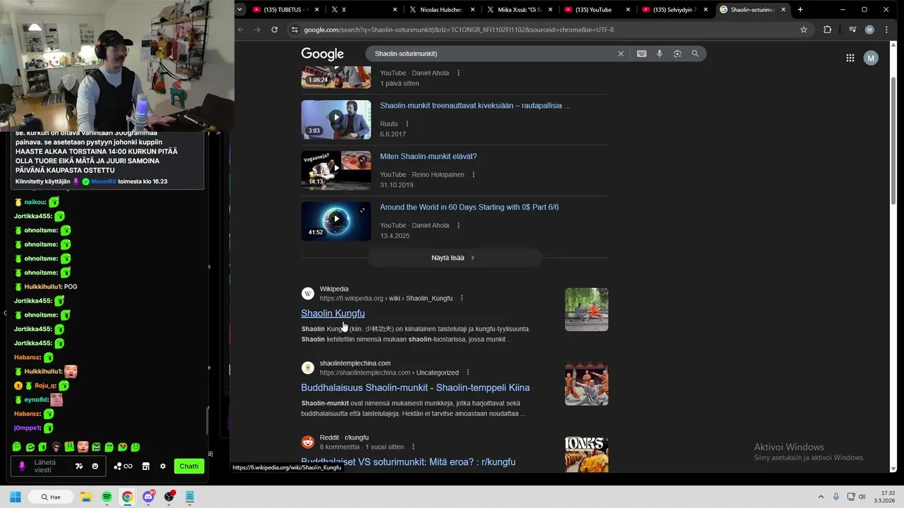Open Windows Start menu
Image resolution: width=904 pixels, height=508 pixels.
(x=15, y=497)
